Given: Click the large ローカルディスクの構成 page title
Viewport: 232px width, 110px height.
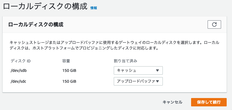Looking at the screenshot, I should [45, 7].
